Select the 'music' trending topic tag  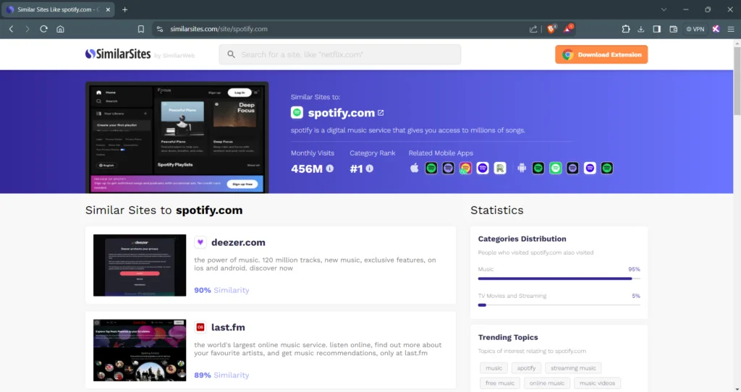494,368
